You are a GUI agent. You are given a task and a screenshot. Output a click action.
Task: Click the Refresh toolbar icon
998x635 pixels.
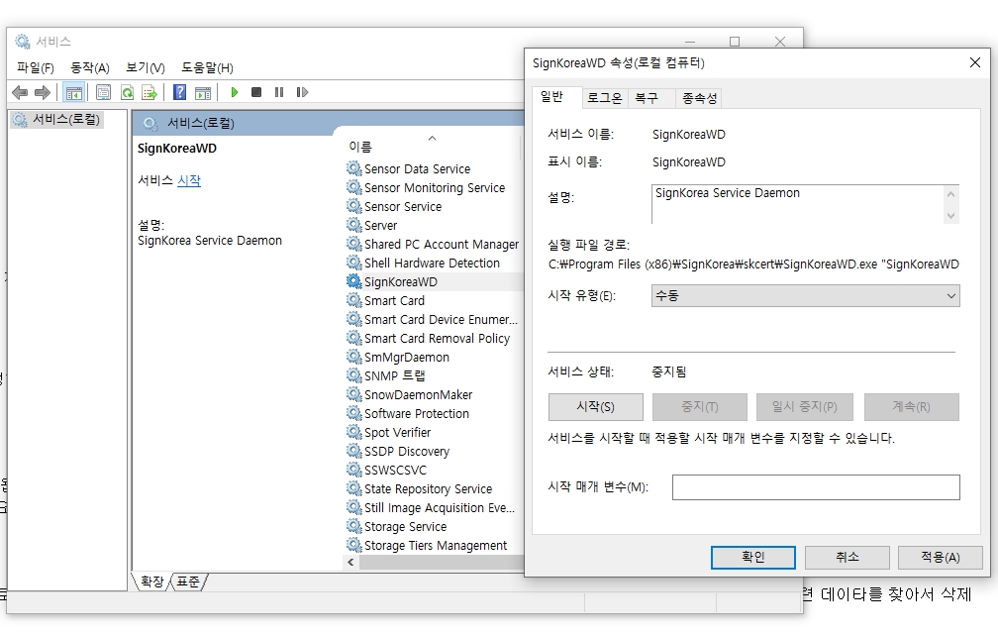click(x=127, y=92)
